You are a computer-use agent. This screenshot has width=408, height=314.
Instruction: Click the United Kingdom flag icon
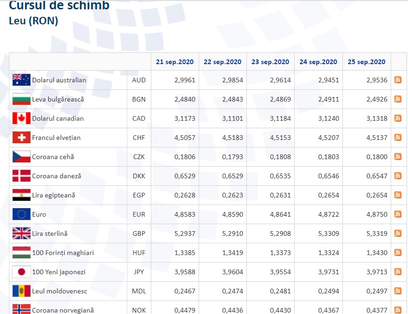coord(22,234)
